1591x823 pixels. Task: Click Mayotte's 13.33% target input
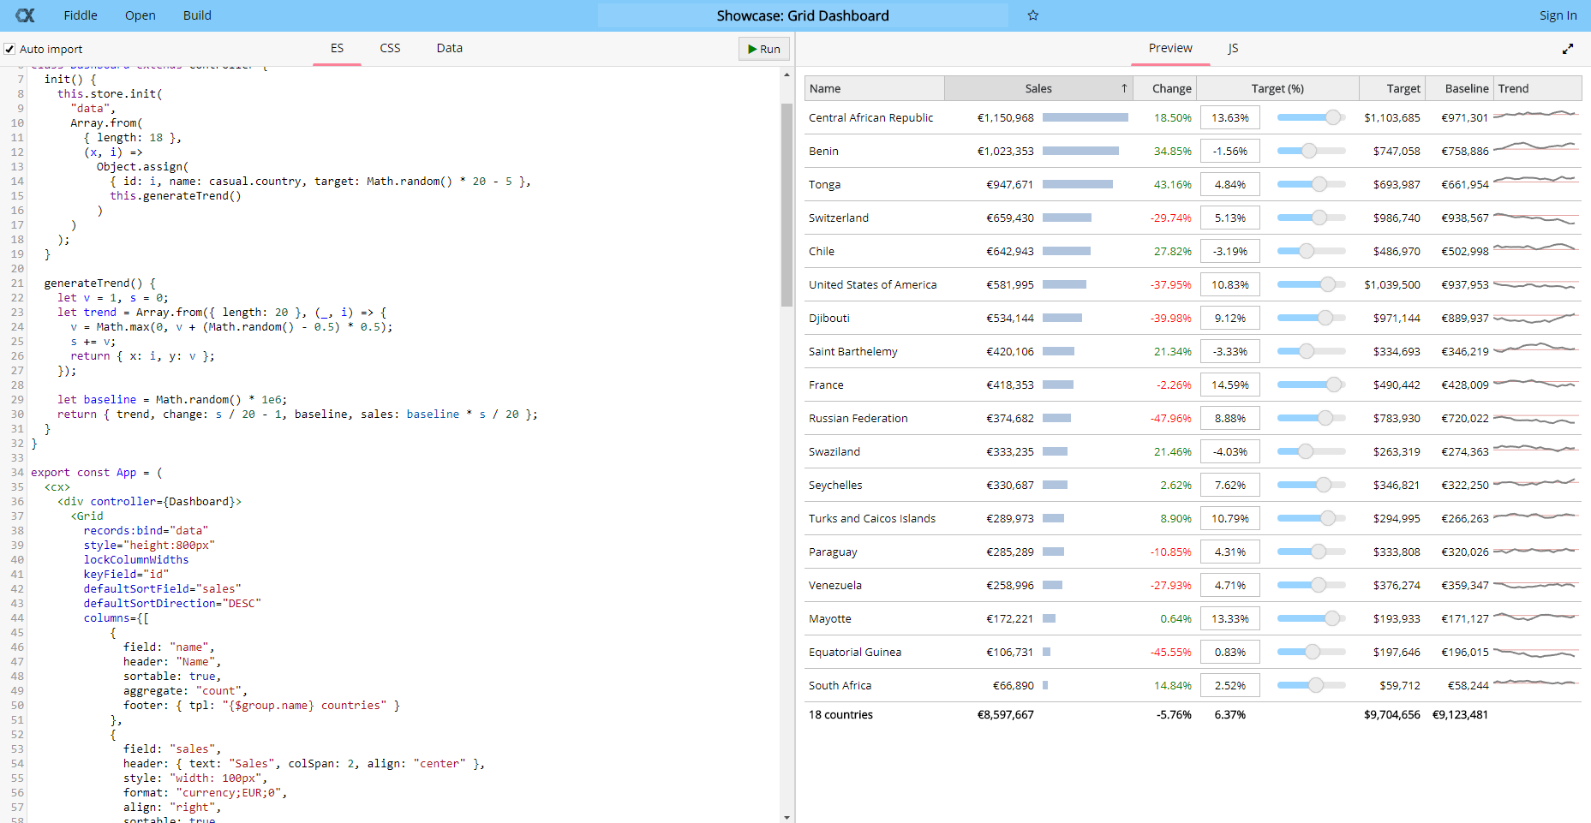(1230, 618)
